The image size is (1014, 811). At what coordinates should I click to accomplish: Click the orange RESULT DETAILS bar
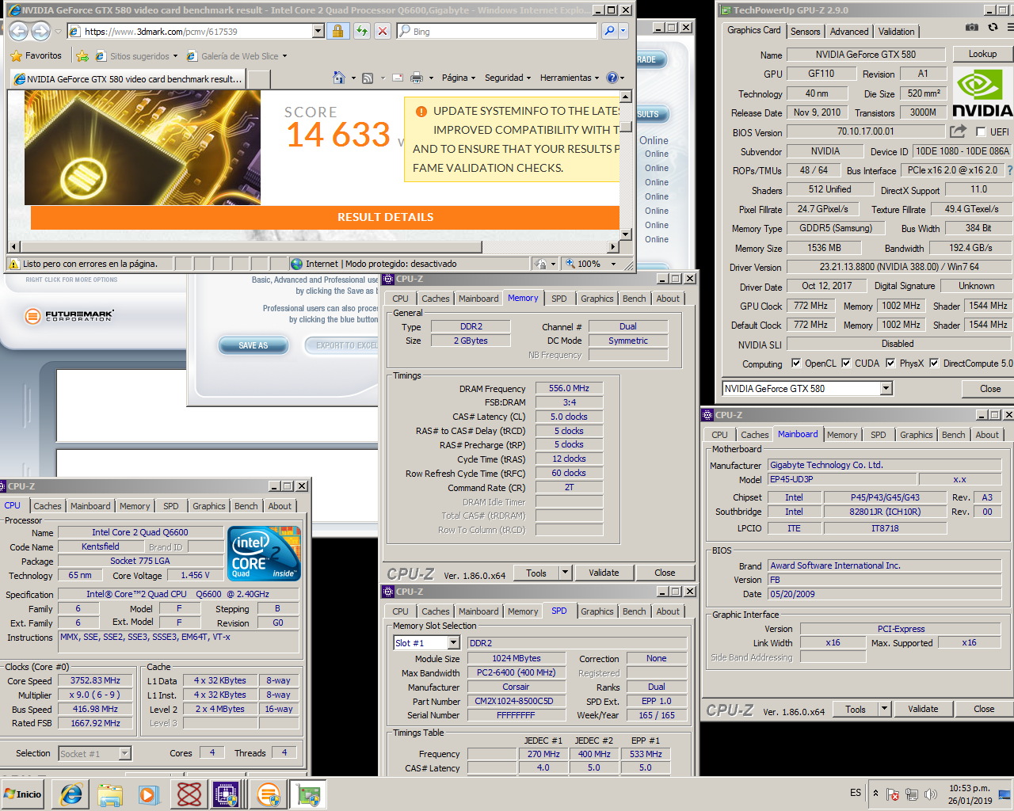(325, 217)
